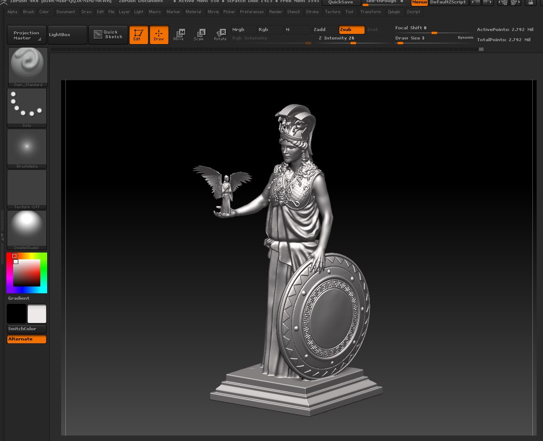
Task: Adjust the Z Intensity slider
Action: 353,43
